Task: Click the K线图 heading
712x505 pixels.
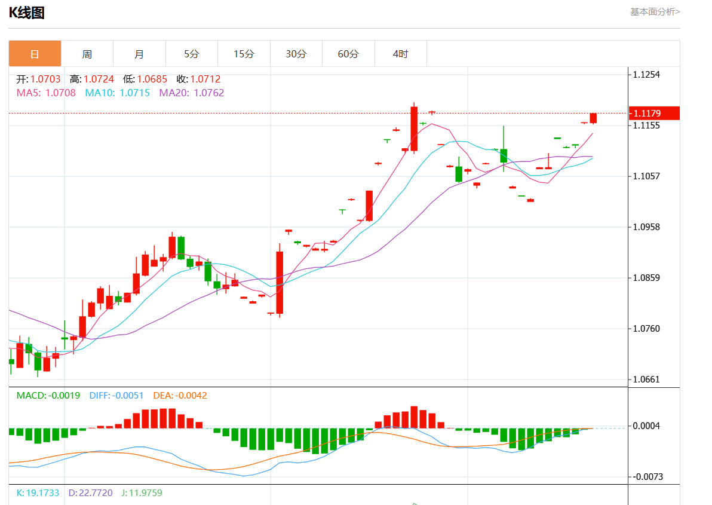Action: pos(27,13)
